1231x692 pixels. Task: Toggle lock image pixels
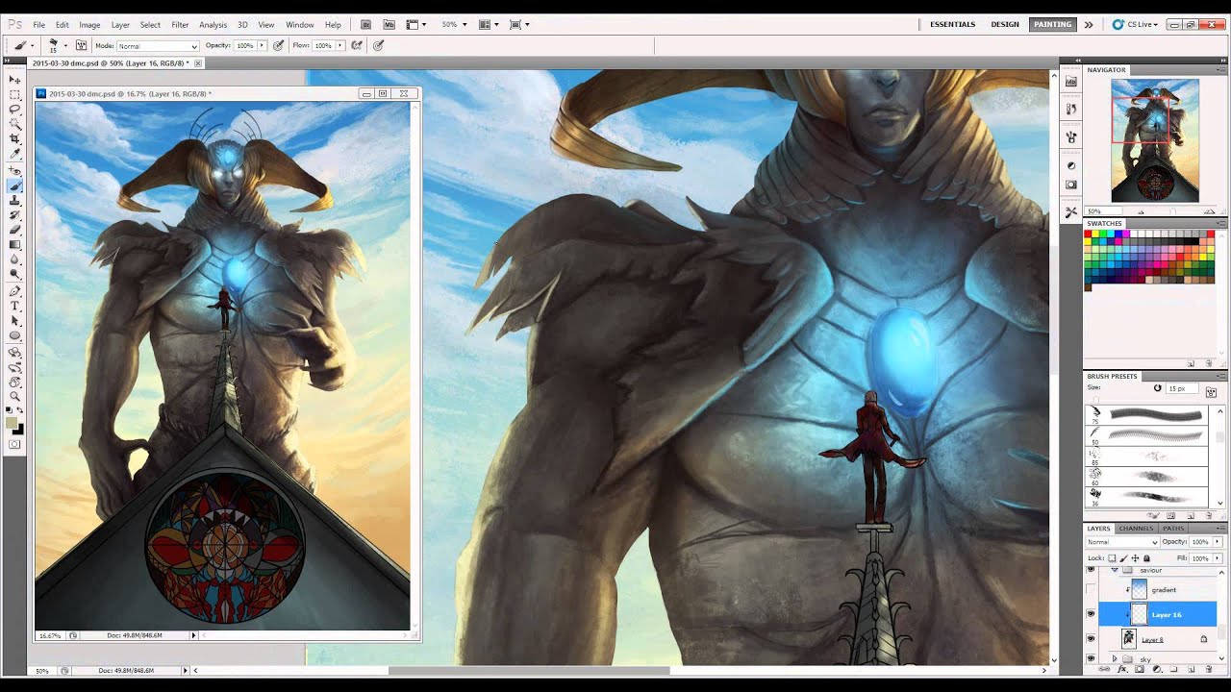pos(1123,558)
